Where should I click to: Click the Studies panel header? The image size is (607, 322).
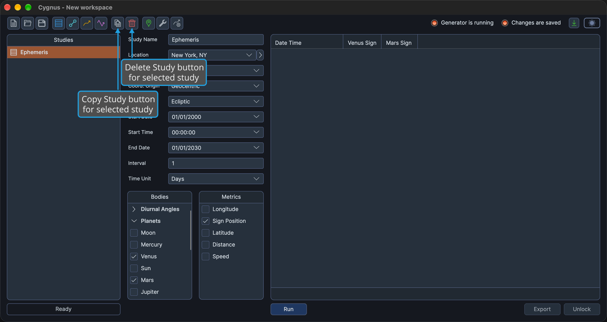click(x=64, y=40)
